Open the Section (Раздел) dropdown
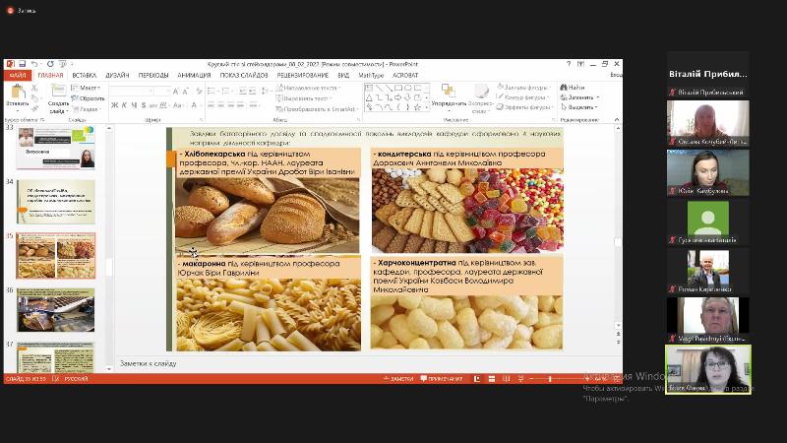 (x=87, y=109)
